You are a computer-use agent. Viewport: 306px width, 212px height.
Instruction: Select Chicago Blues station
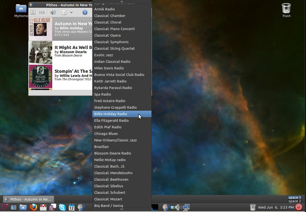click(x=122, y=133)
